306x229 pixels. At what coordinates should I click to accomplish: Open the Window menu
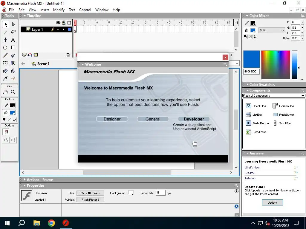click(102, 10)
